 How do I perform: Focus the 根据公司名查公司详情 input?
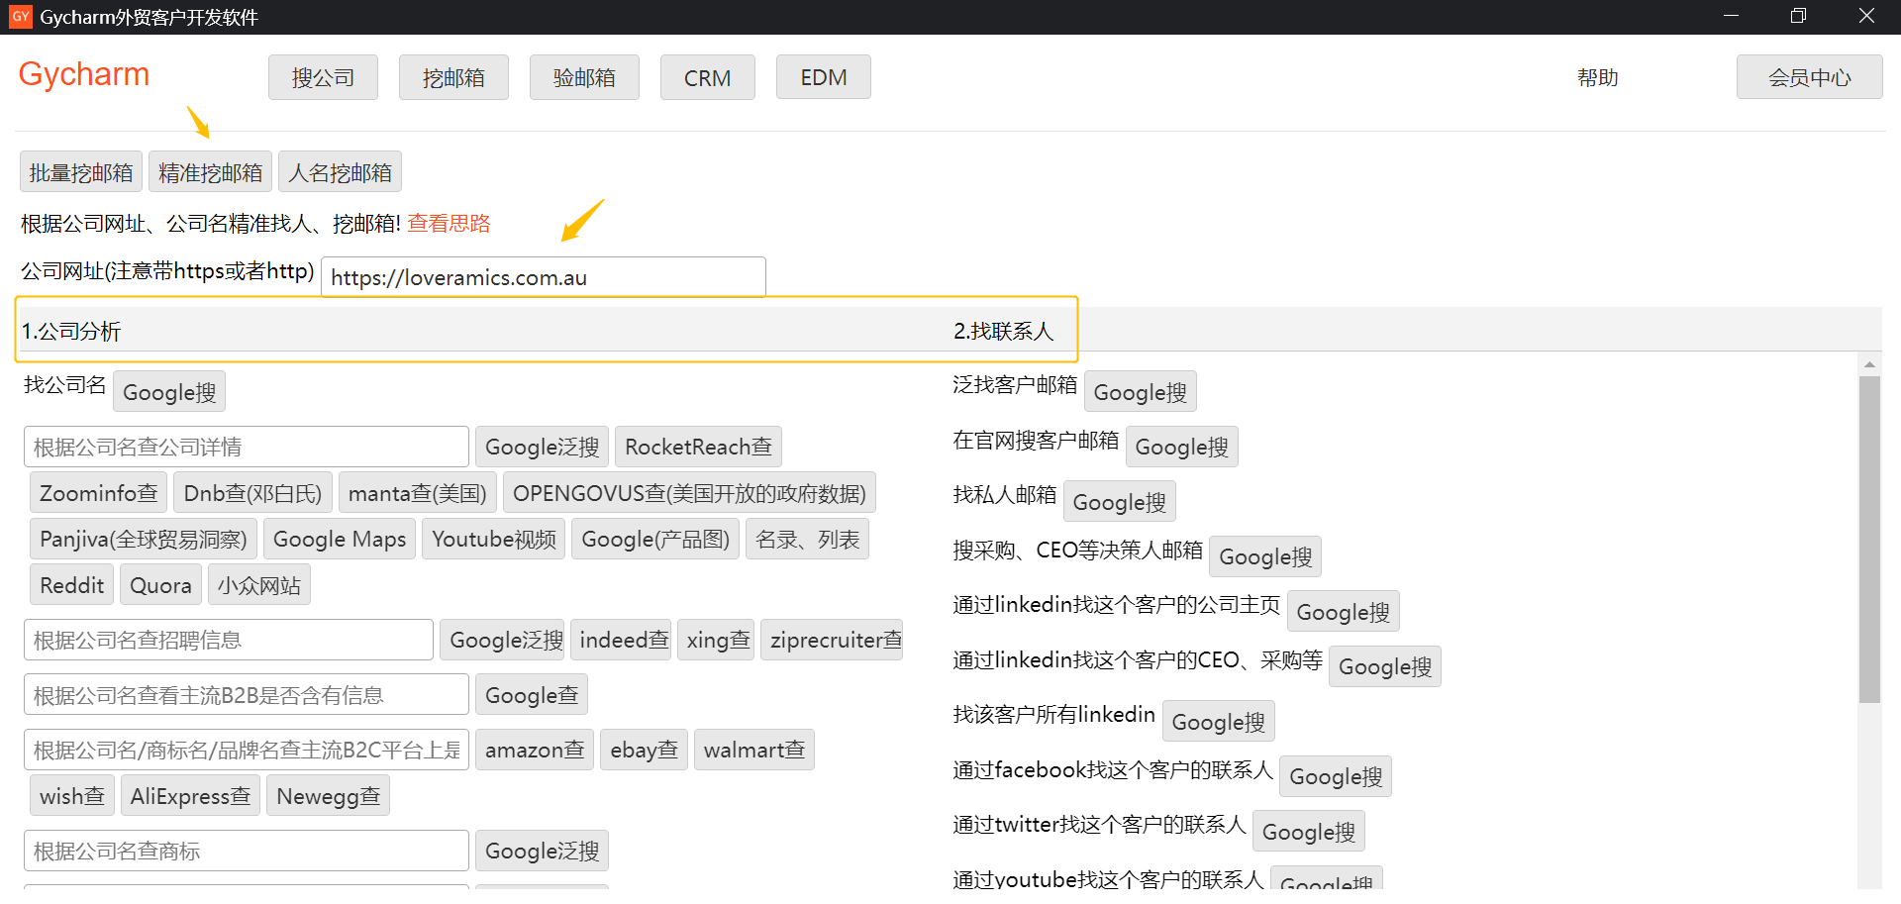246,448
